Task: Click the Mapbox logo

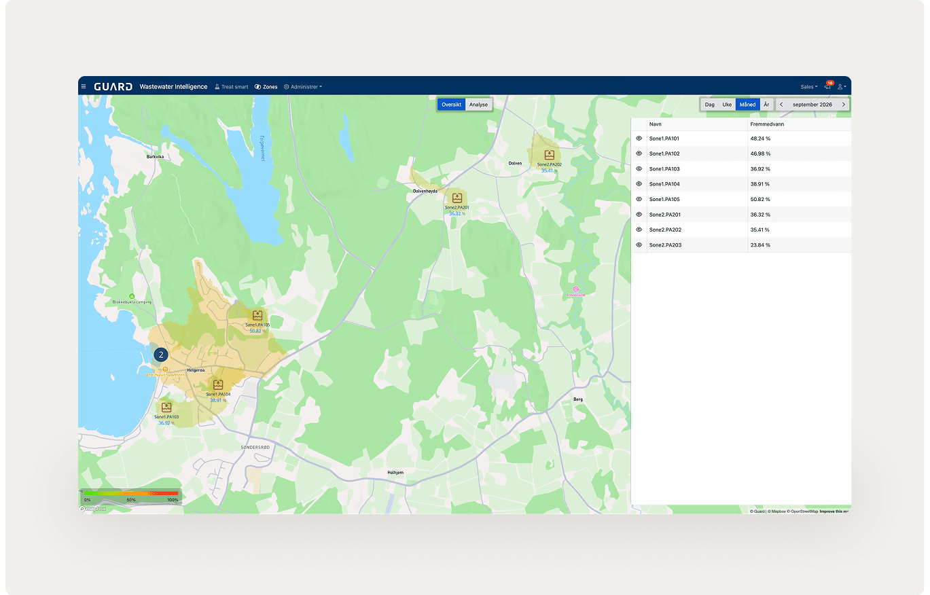Action: [93, 509]
